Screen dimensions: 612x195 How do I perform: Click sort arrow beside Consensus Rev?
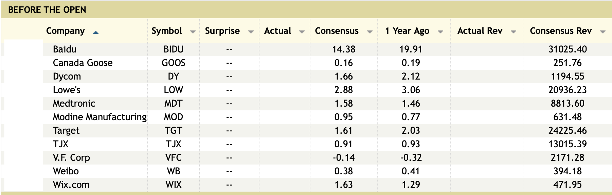603,32
